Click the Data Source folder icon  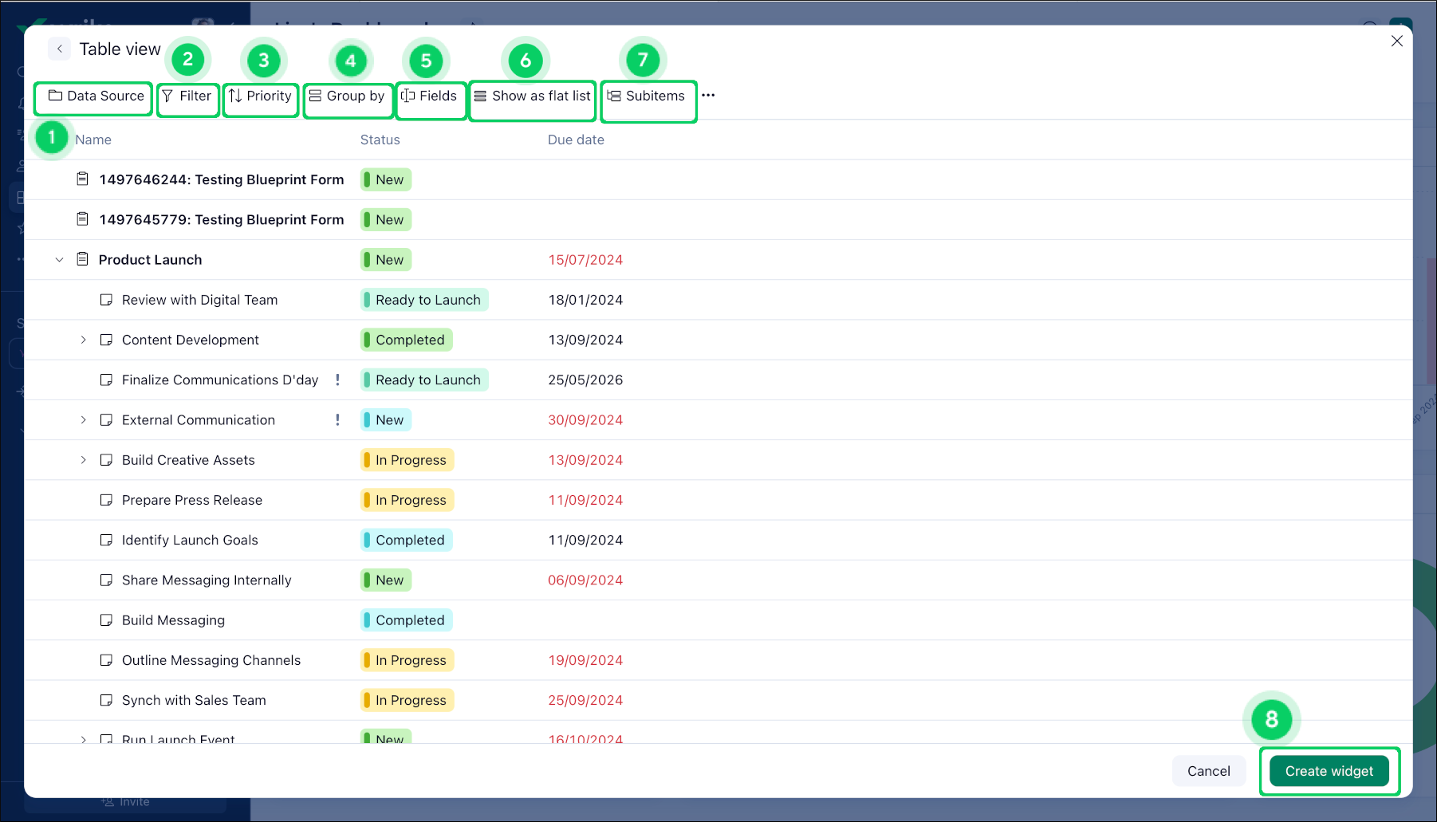(56, 96)
